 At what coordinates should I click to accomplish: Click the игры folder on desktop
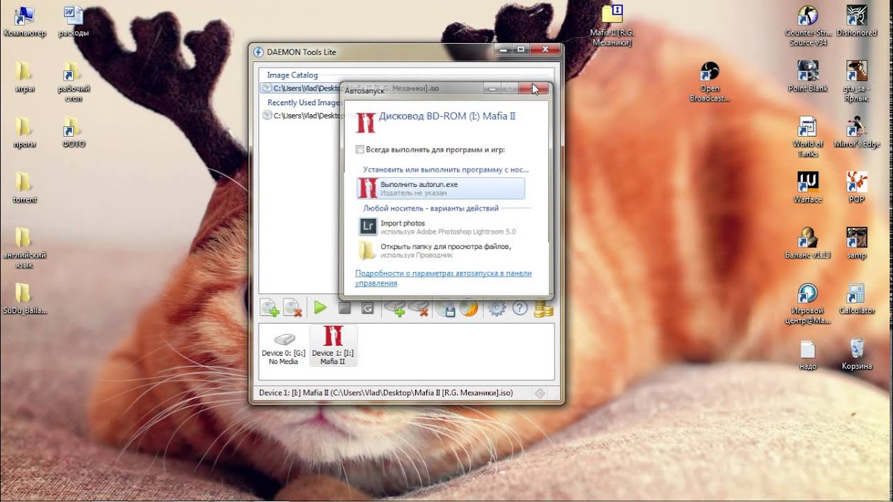click(24, 77)
